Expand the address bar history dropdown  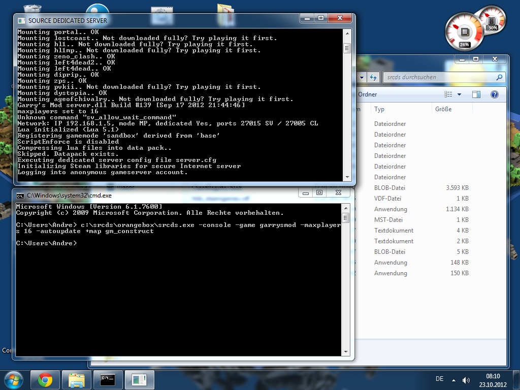pos(362,77)
